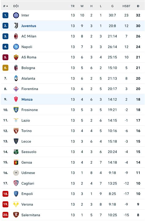Click the red rank 18 relegation badge
This screenshot has width=145, height=221.
[6, 194]
